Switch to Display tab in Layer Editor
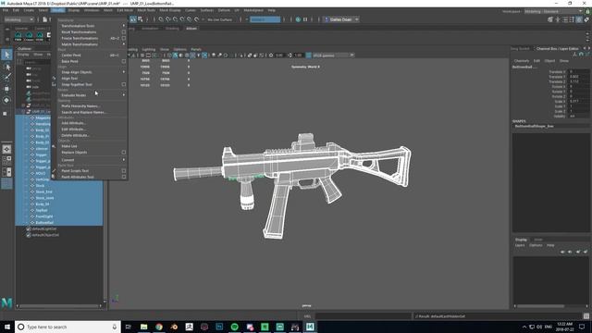Image resolution: width=592 pixels, height=333 pixels. coord(521,240)
